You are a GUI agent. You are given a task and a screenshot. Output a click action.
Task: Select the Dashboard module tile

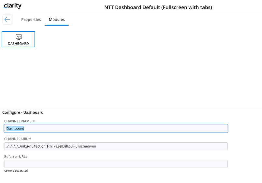pos(18,39)
